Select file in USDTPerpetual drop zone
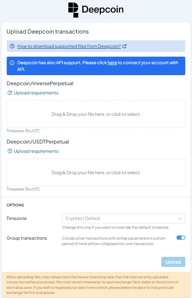192x298 pixels. 96,173
